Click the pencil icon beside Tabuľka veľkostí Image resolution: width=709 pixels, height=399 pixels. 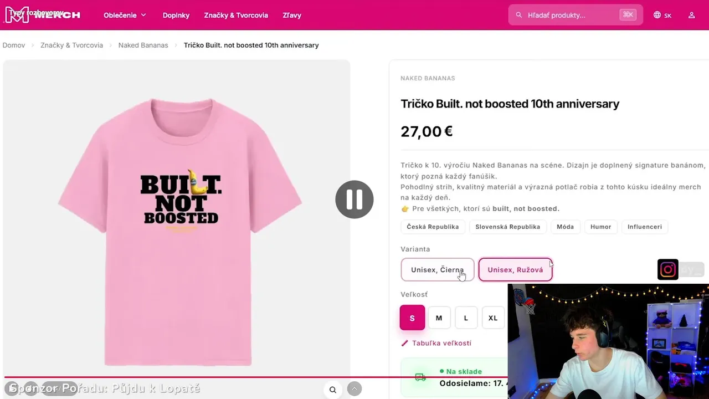[405, 343]
